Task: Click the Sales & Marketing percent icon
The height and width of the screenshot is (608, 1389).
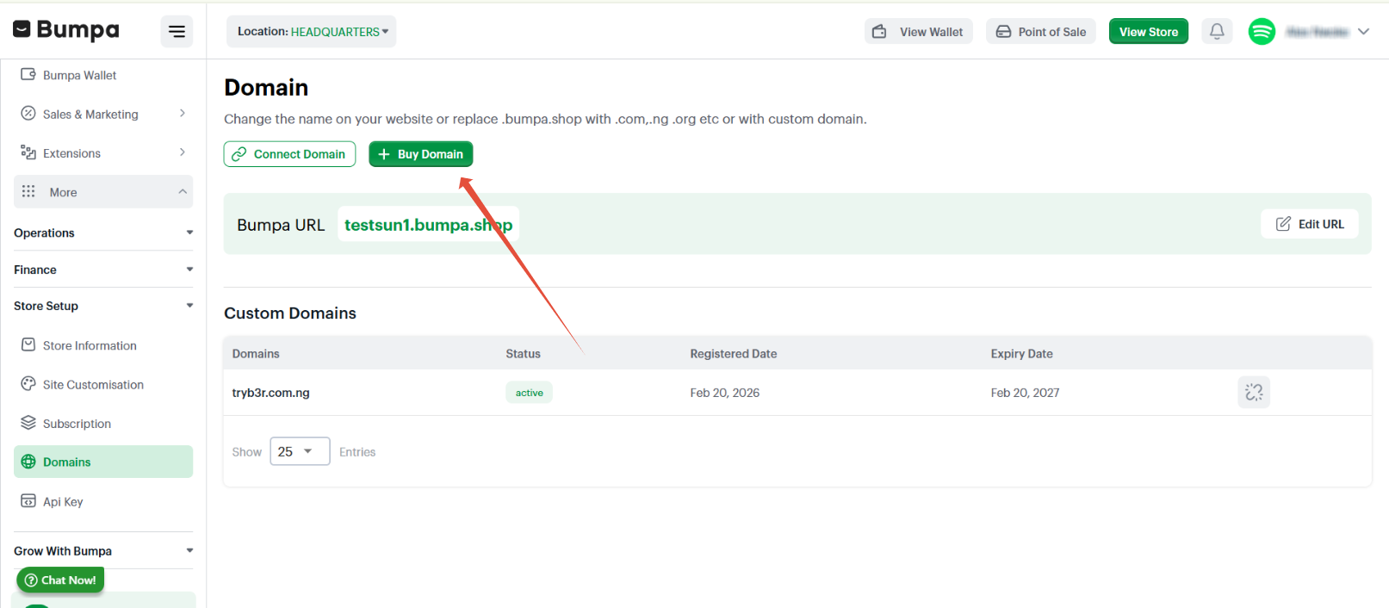Action: coord(28,113)
